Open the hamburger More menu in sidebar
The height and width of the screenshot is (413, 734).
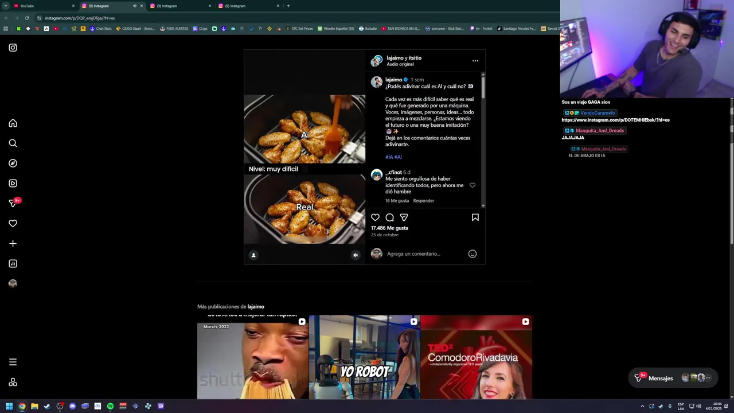[13, 362]
